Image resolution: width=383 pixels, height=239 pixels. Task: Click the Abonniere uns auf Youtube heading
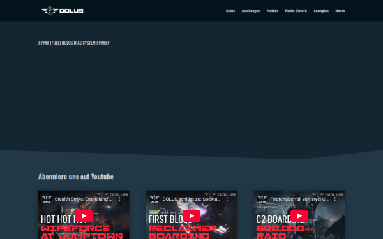(x=76, y=177)
